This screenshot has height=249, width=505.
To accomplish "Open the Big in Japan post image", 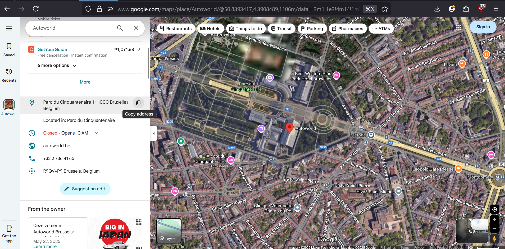I will click(x=115, y=233).
